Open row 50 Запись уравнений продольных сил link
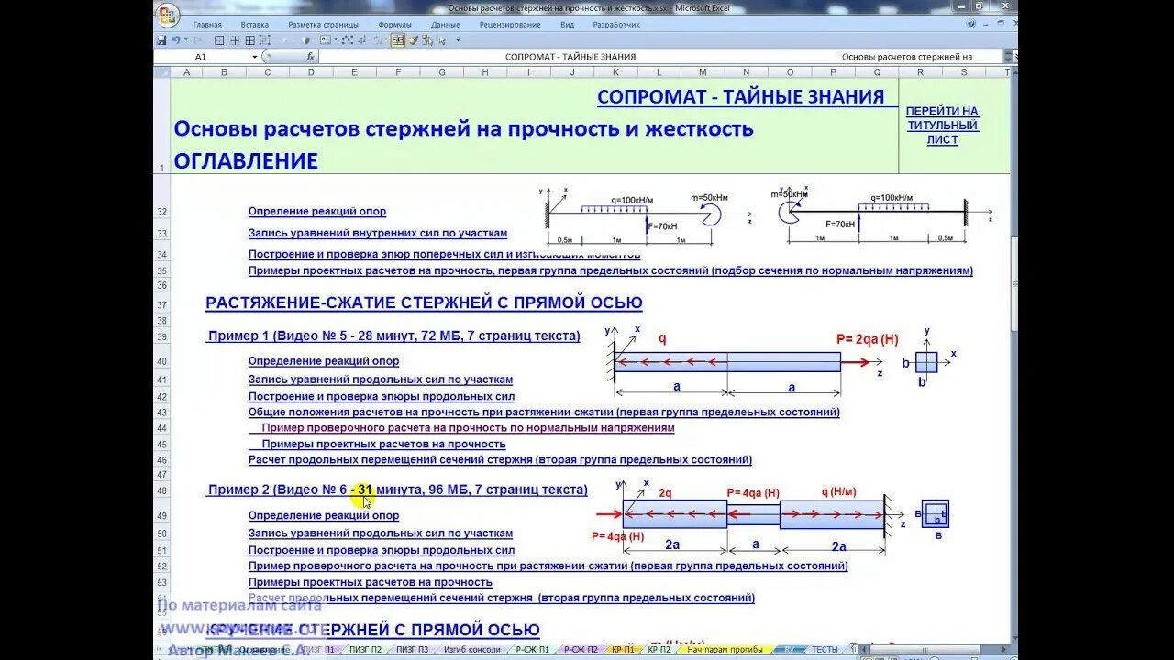 tap(381, 533)
